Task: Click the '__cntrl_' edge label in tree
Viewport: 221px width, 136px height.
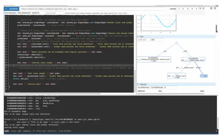Action: (185, 51)
